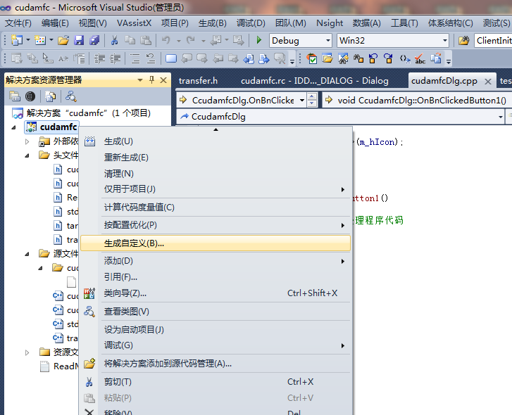Save the current file with the disk icon

[x=79, y=40]
